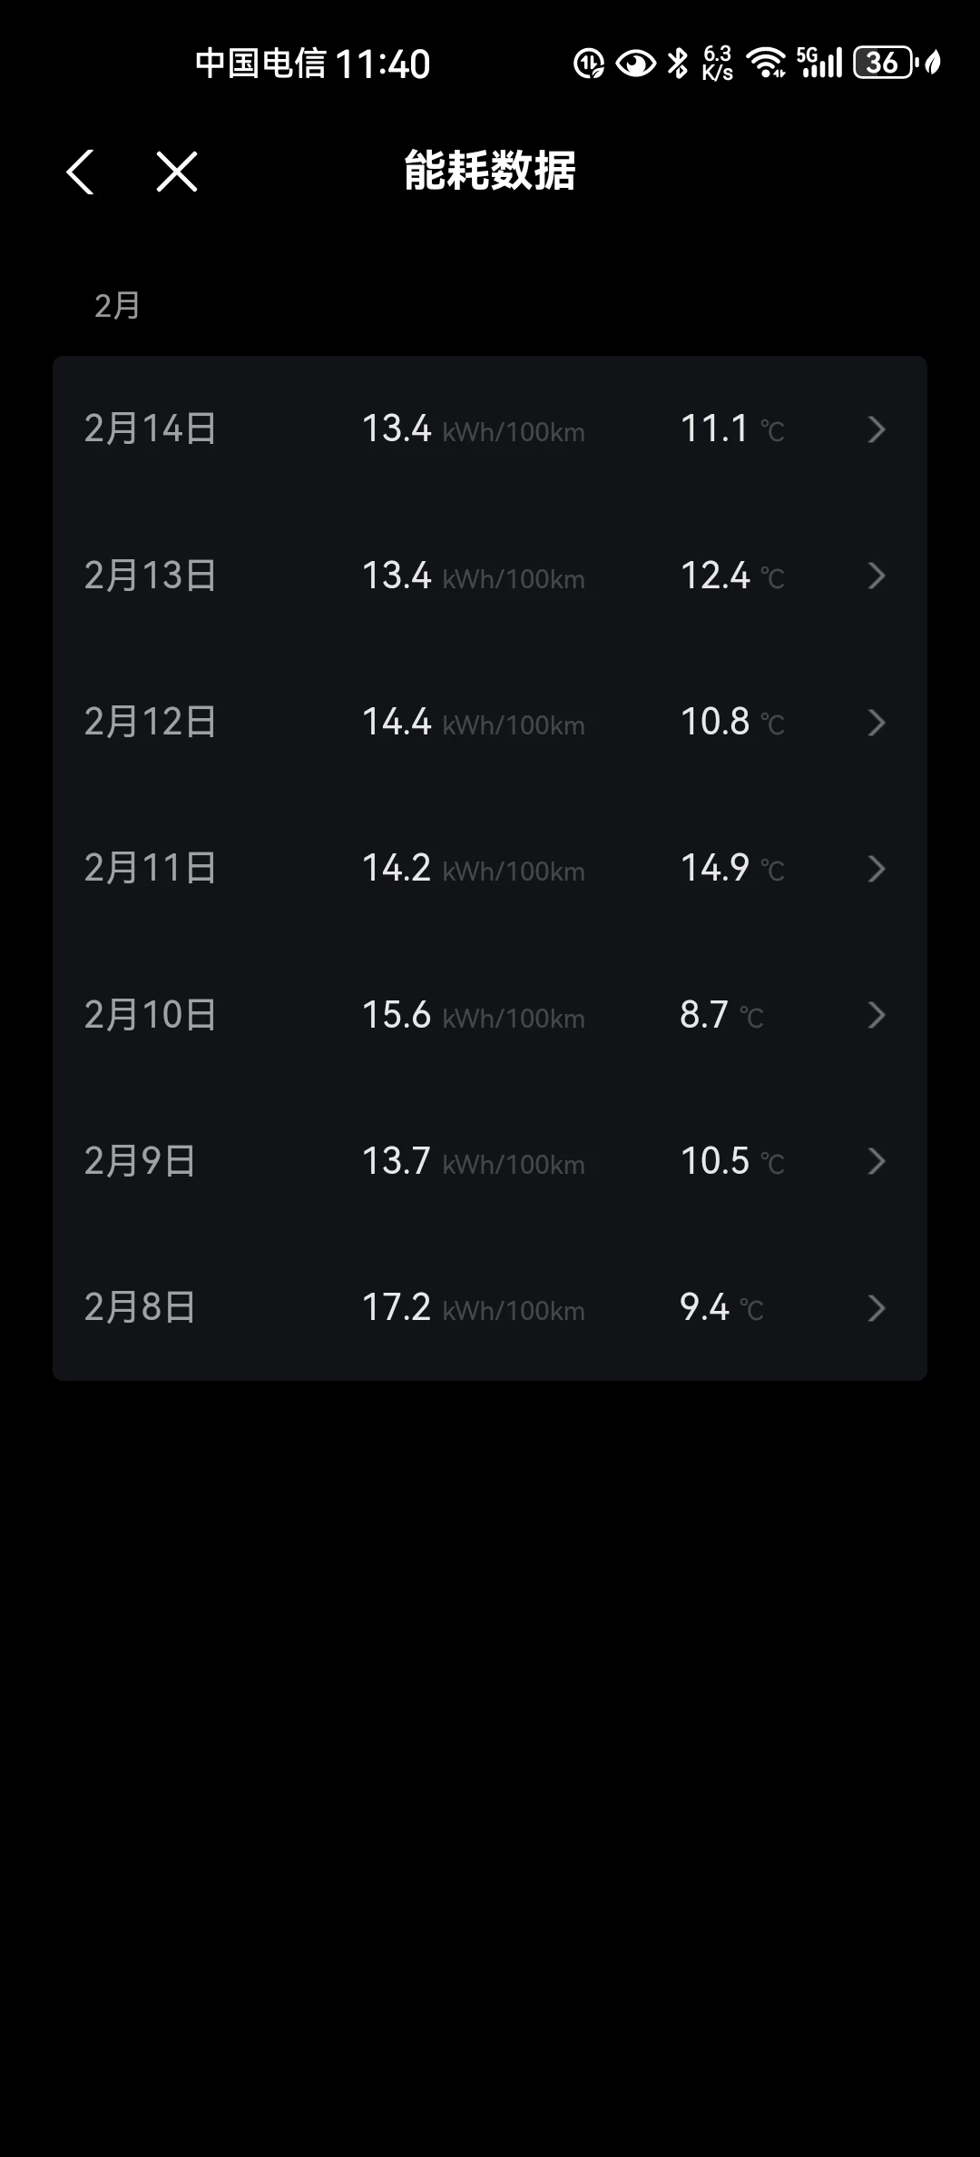Select the 15.6 kWh/100km consumption entry
980x2157 pixels.
coord(473,1015)
